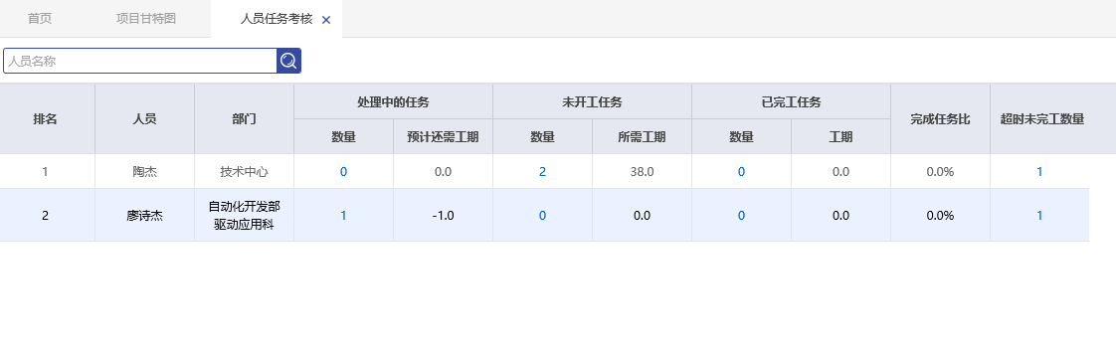Viewport: 1116px width, 358px height.
Task: Open 陶杰's 未开工任务 count link 2
Action: (x=542, y=171)
